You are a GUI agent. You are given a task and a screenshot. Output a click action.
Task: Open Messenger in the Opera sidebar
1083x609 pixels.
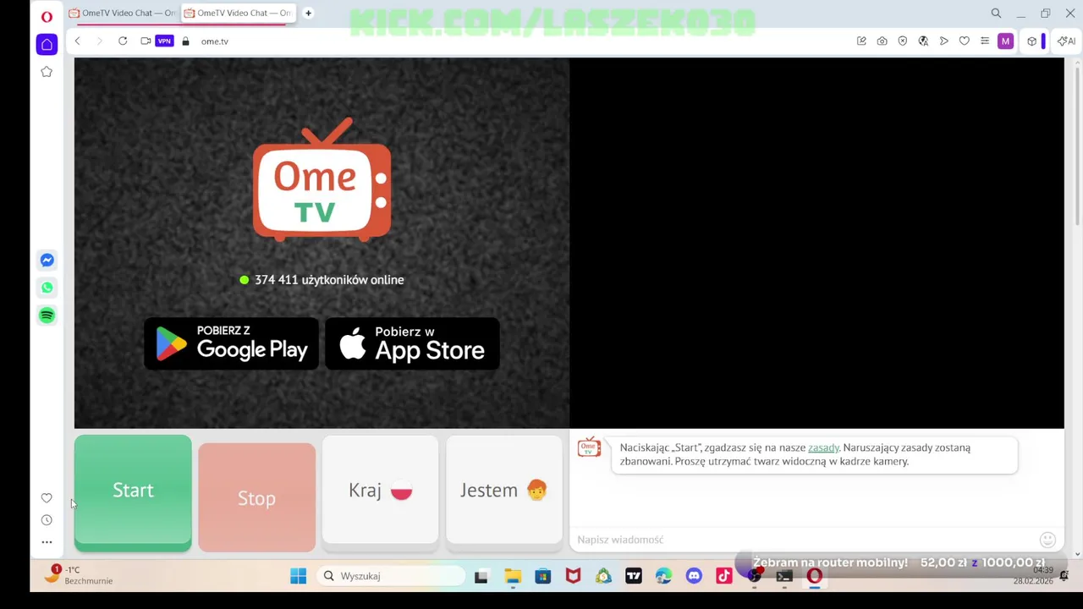click(47, 261)
